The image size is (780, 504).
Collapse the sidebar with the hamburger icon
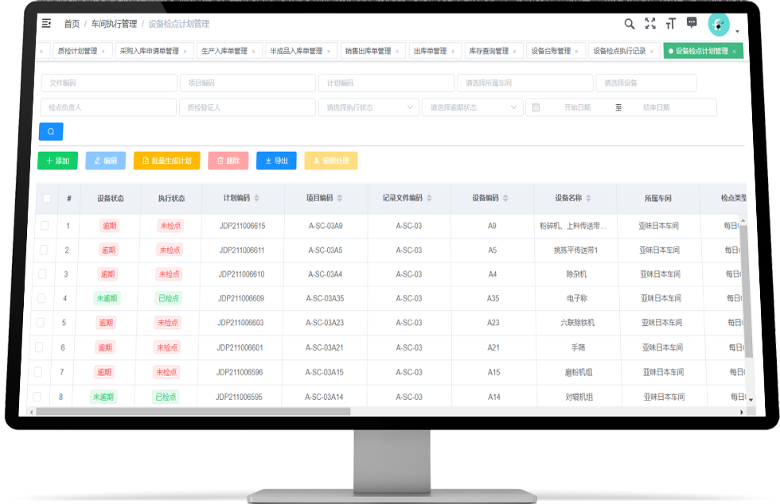(x=46, y=24)
